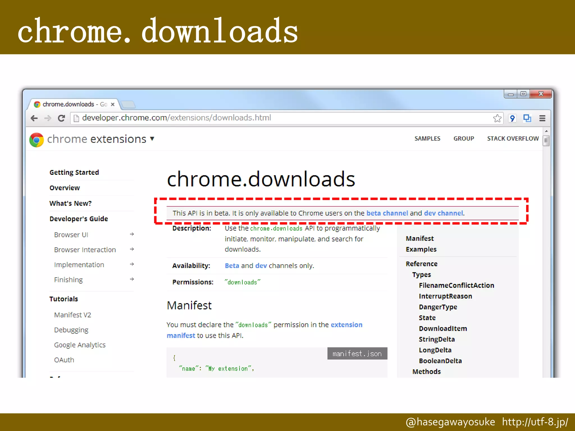
Task: Expand Browser Interaction arrow
Action: tap(132, 249)
